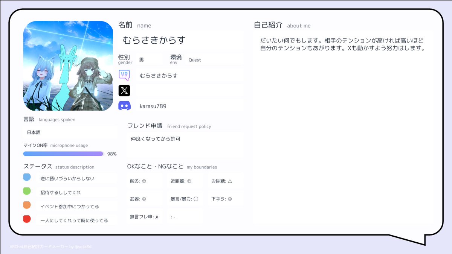This screenshot has width=452, height=254.
Task: Click the VRChat ID field むらさきからす
Action: tap(190, 75)
